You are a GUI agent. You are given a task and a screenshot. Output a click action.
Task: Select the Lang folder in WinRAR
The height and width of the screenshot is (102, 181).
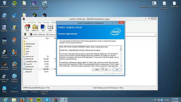27,51
